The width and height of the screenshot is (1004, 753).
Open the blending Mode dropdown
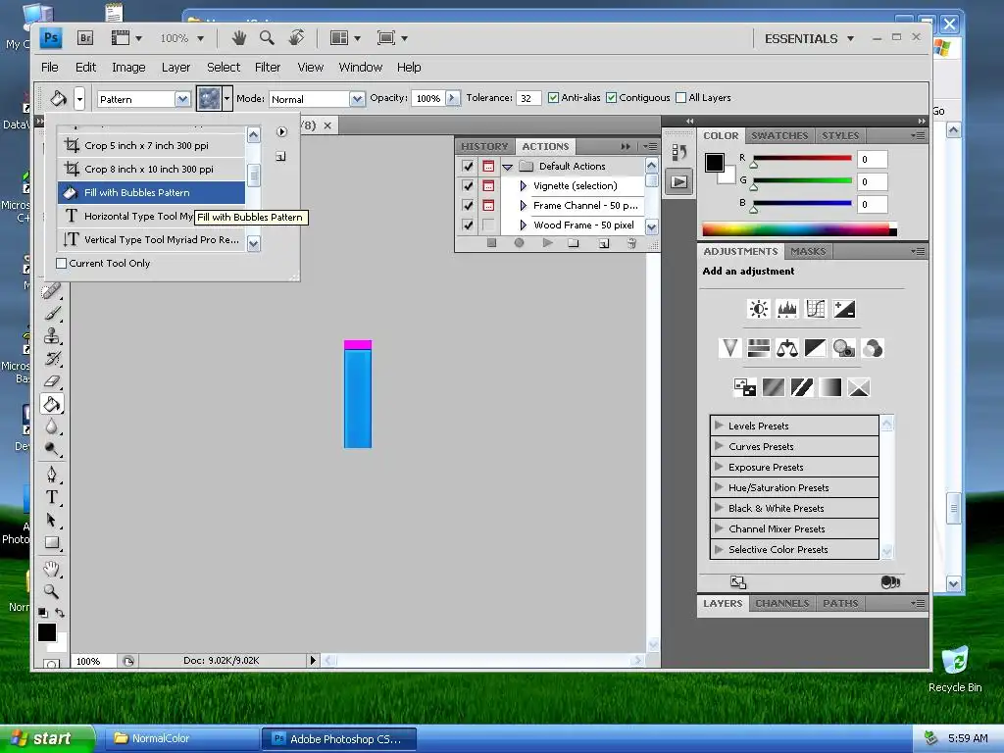tap(357, 99)
